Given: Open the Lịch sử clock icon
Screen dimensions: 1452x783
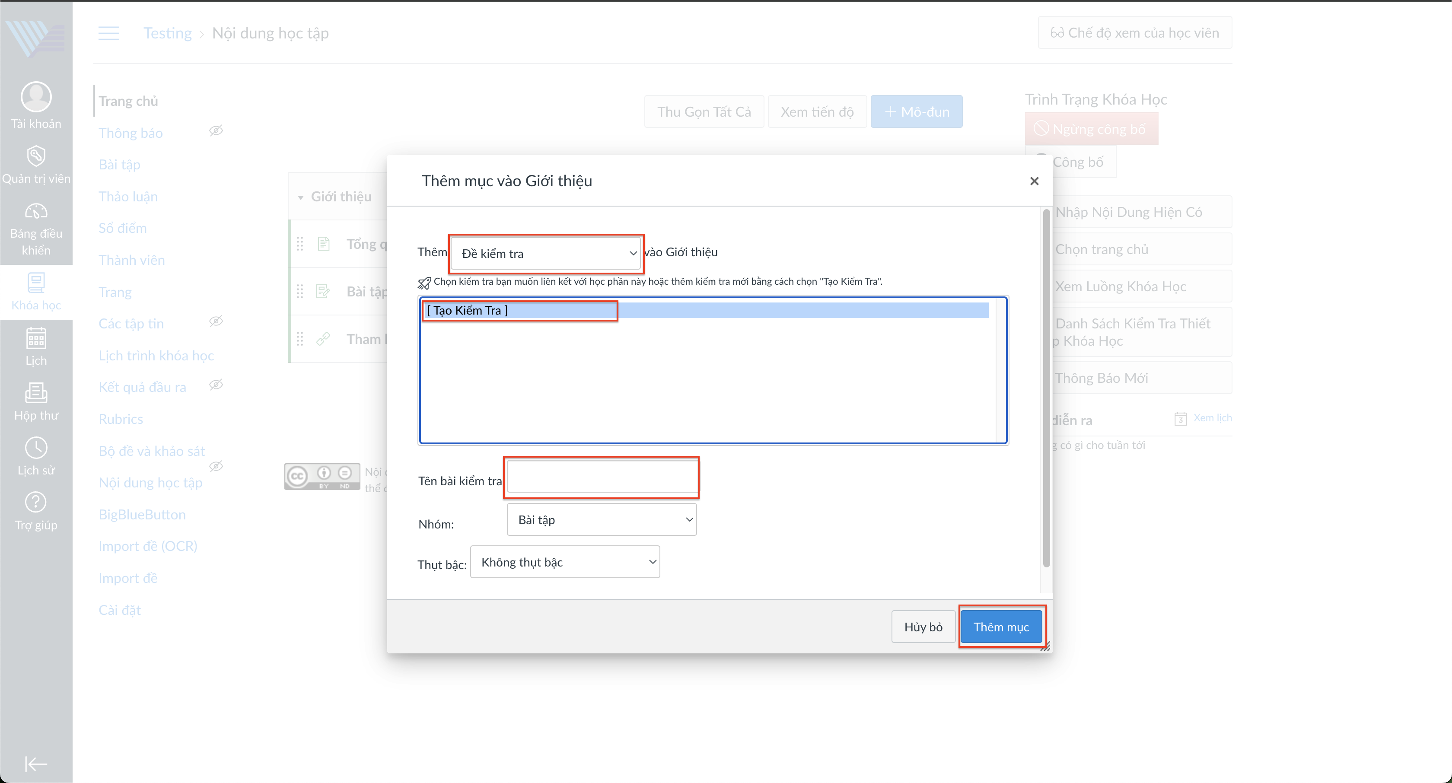Looking at the screenshot, I should (36, 448).
